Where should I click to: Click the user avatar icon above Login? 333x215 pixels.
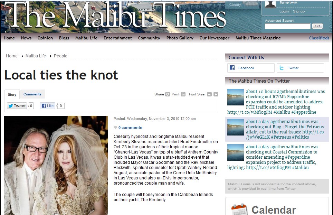[x=270, y=4]
